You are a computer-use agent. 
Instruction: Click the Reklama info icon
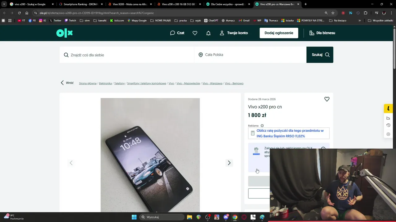262,125
